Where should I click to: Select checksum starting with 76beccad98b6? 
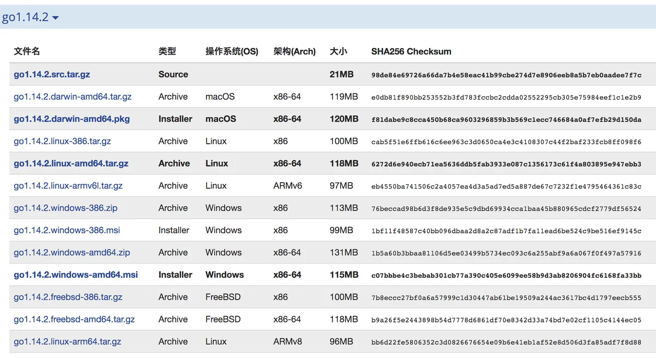[506, 209]
